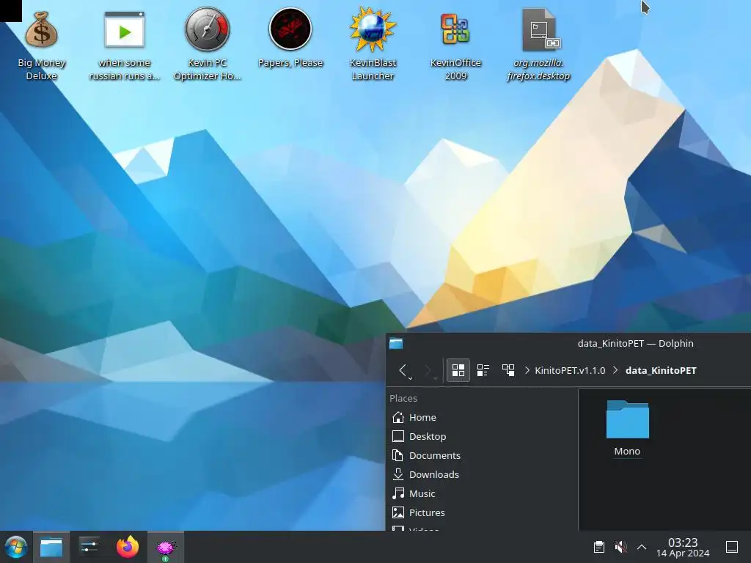Click Show Desktop button in panel

click(732, 547)
